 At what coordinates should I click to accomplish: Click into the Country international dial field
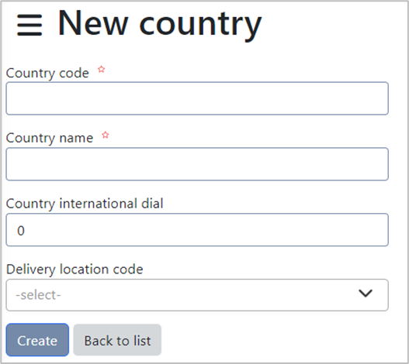tap(197, 230)
